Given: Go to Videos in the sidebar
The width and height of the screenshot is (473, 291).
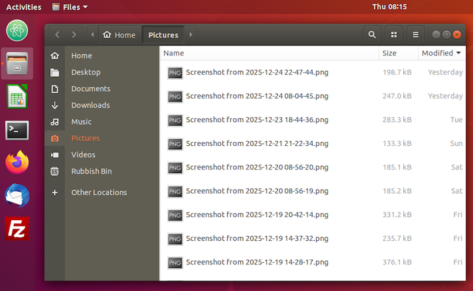Looking at the screenshot, I should point(102,155).
